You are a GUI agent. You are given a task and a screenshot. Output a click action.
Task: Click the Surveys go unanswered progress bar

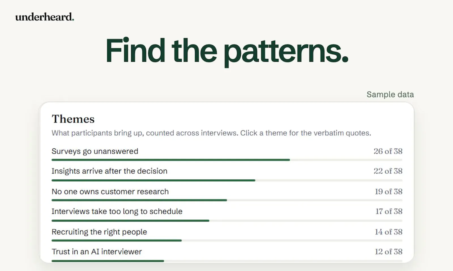point(227,160)
